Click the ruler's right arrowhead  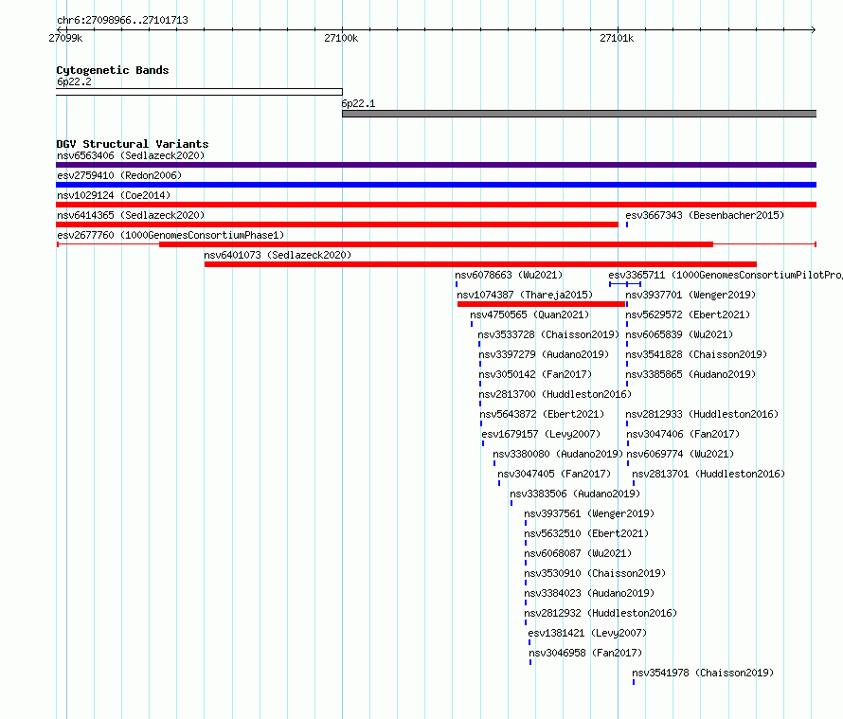click(x=814, y=29)
